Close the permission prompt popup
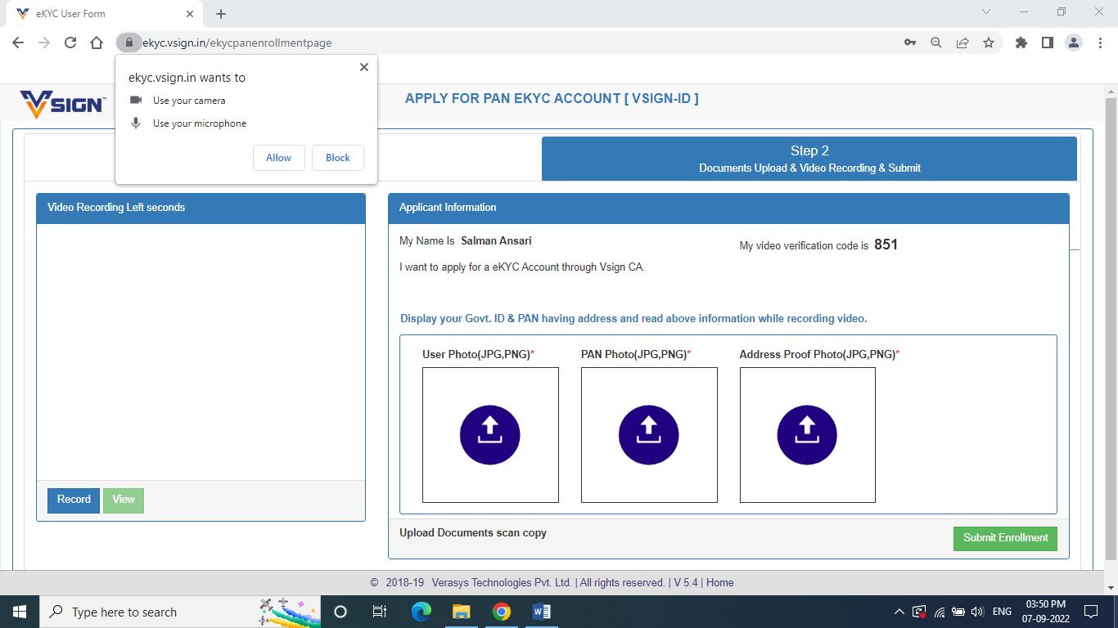Screen dimensions: 1118x628 click(x=364, y=67)
